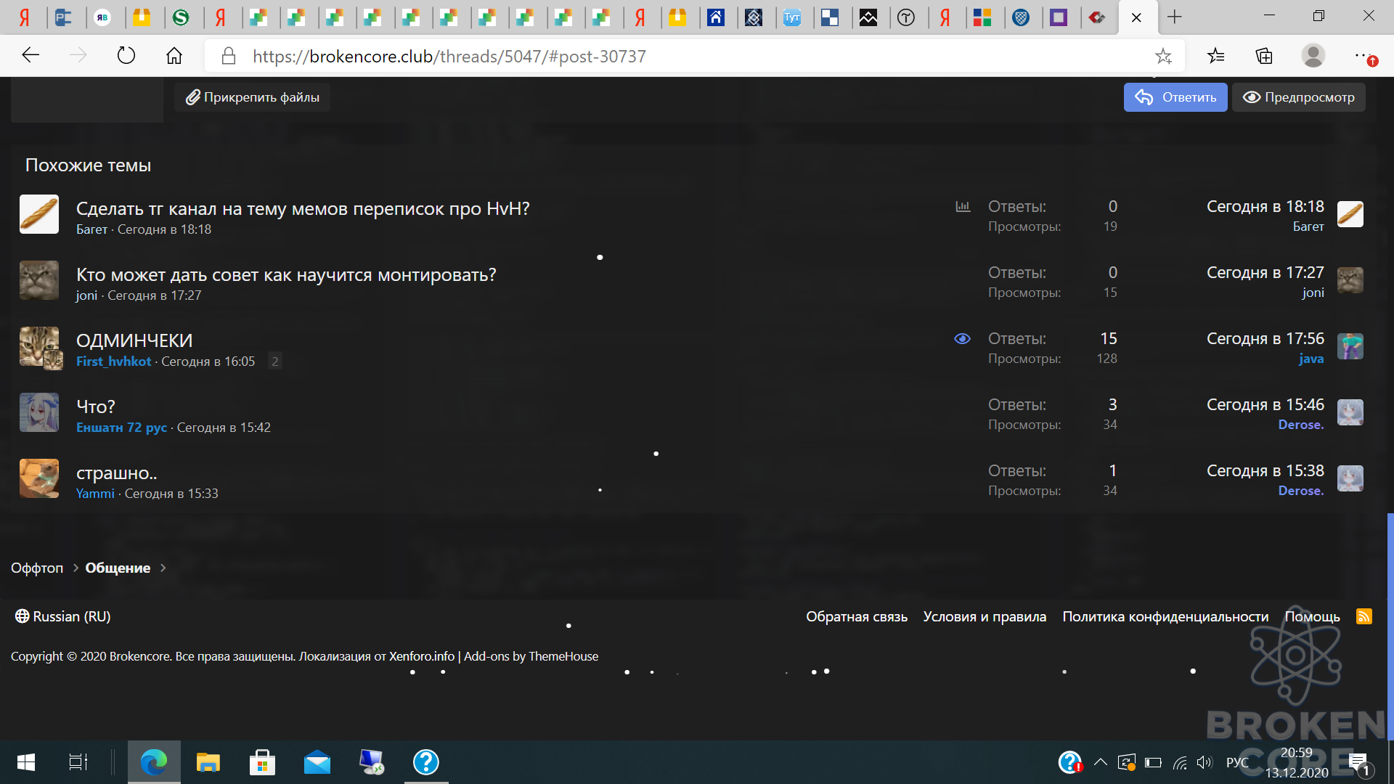Toggle watched eye icon on ОДМИНЧЕКИ row
This screenshot has height=784, width=1394.
(x=962, y=339)
